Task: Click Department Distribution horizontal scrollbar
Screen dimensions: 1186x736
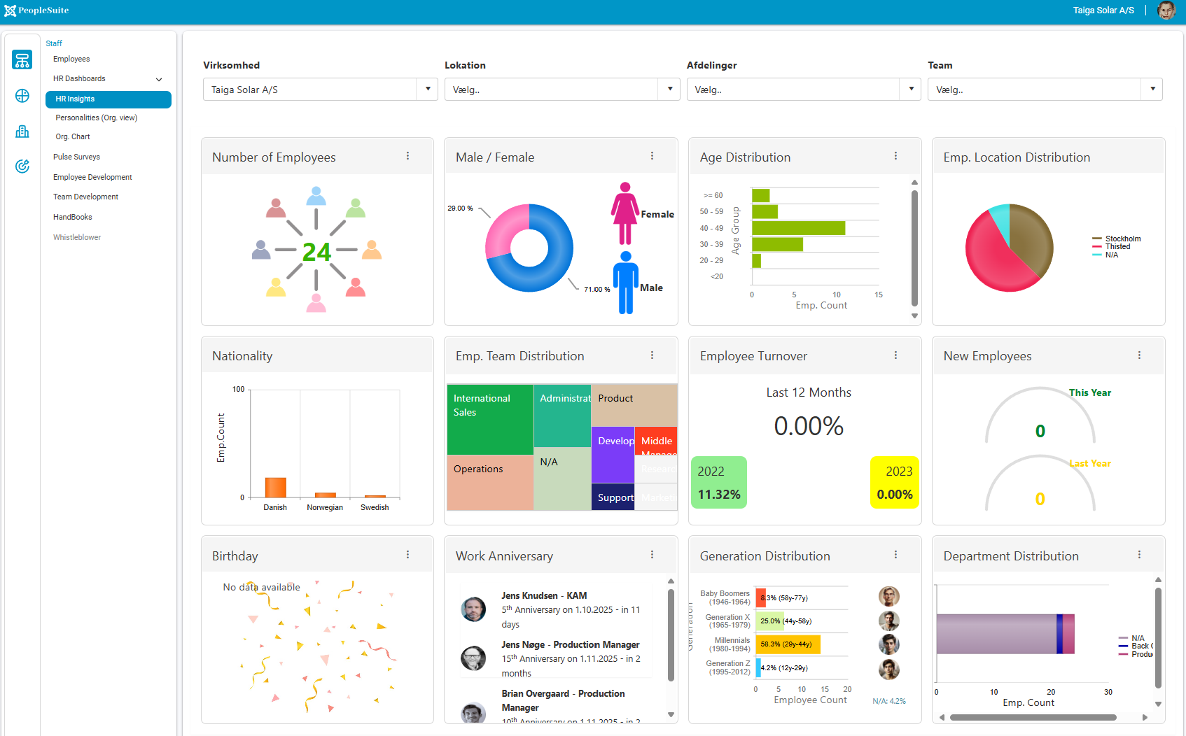Action: pyautogui.click(x=1033, y=717)
